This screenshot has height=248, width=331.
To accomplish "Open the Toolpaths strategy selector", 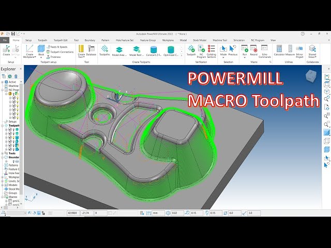I will coord(104,51).
